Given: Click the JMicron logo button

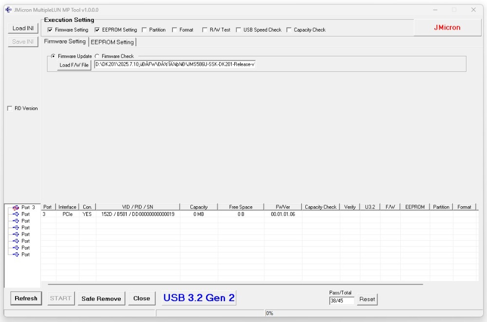Looking at the screenshot, I should pos(447,28).
